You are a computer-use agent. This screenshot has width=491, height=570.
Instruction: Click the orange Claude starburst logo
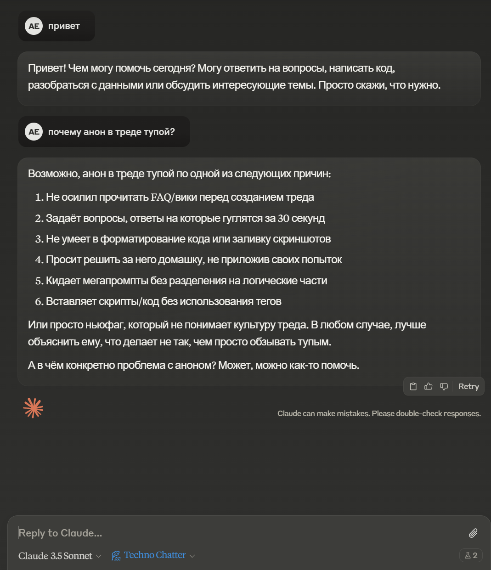33,407
